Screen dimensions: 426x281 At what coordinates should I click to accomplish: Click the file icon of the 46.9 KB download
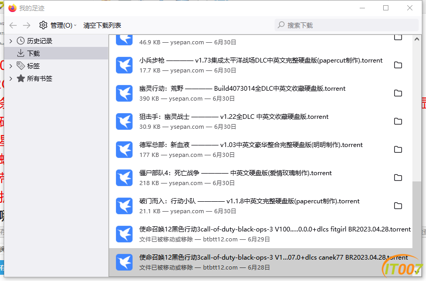click(x=124, y=40)
